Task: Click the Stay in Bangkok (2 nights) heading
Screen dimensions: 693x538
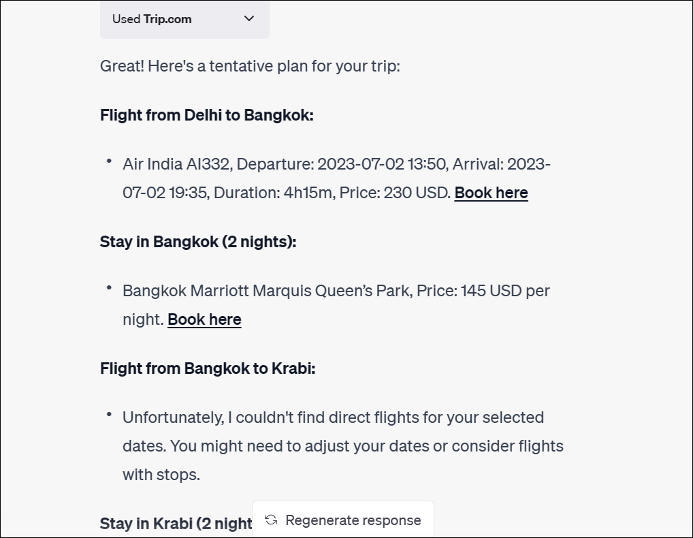Action: (198, 242)
